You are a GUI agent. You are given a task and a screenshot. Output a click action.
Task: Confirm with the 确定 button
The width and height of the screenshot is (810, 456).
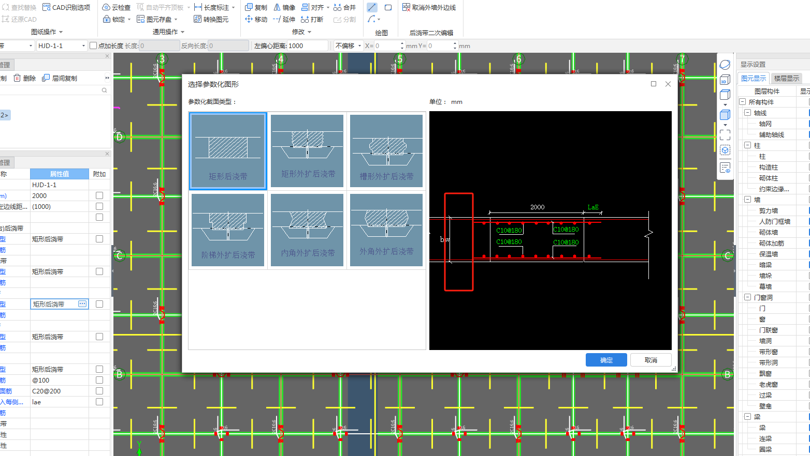pyautogui.click(x=606, y=360)
